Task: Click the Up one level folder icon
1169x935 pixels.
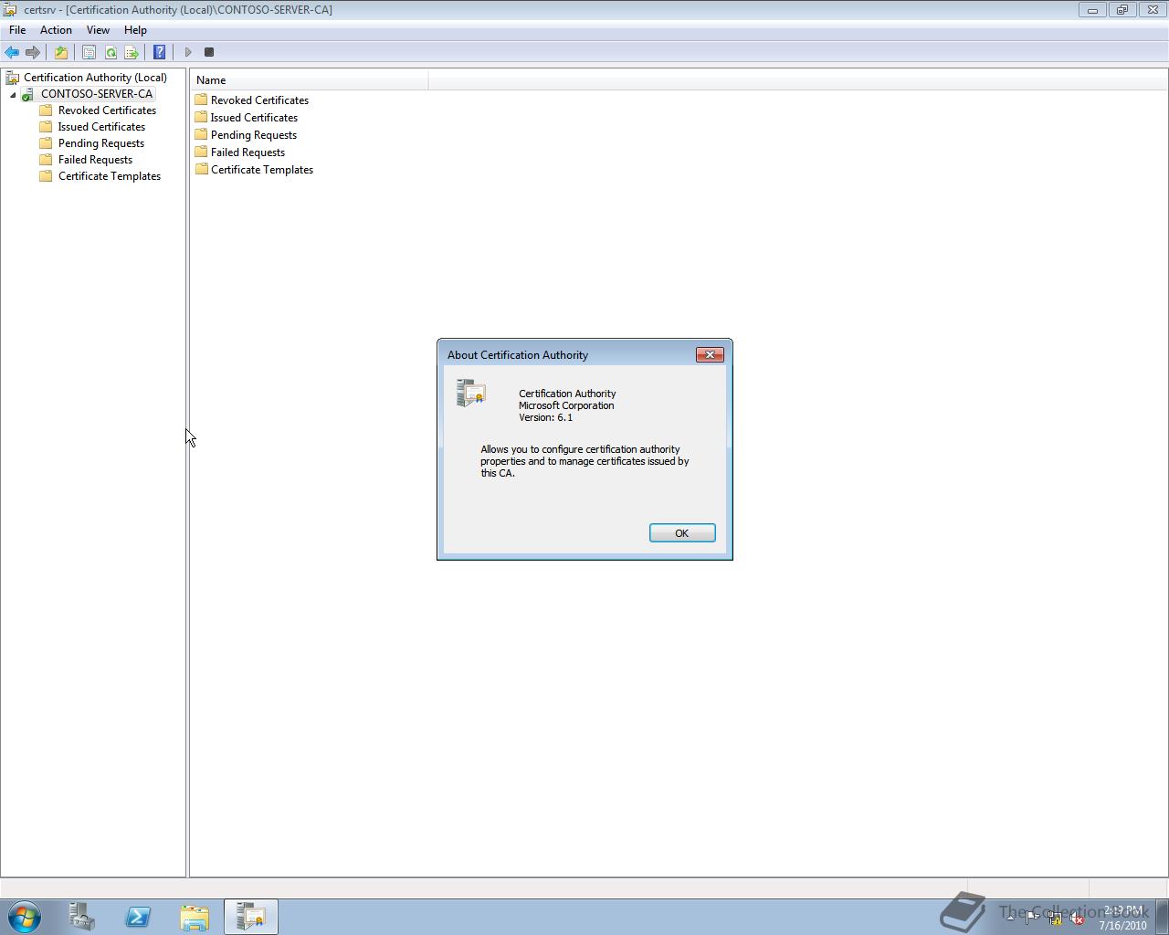Action: [61, 52]
